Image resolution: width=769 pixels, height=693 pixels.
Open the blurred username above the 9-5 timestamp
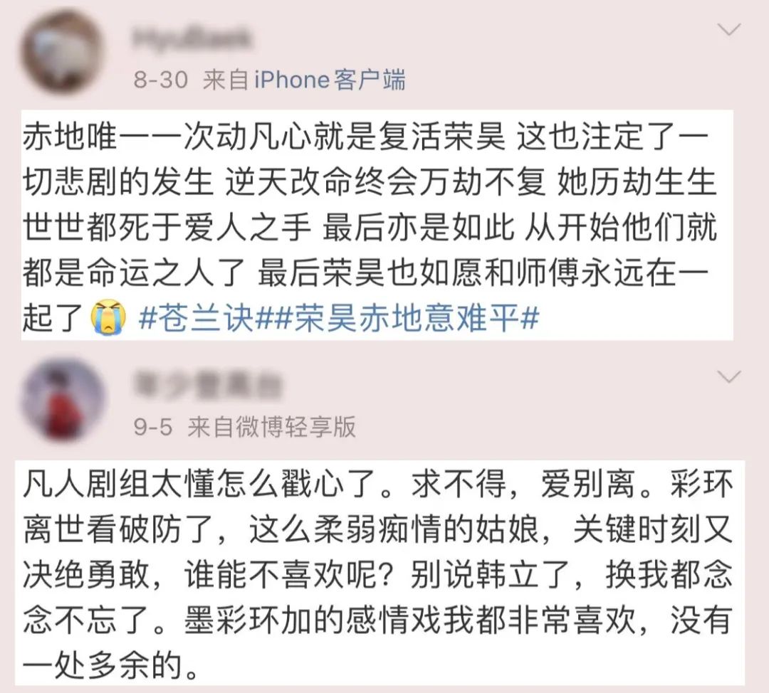tap(207, 386)
